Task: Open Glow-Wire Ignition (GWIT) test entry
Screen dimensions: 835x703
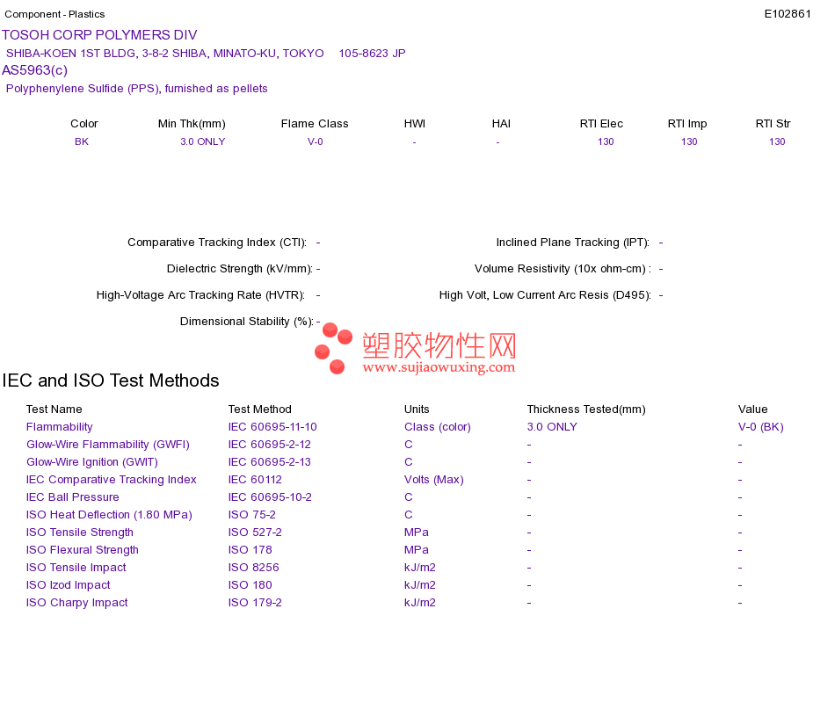Action: 92,462
